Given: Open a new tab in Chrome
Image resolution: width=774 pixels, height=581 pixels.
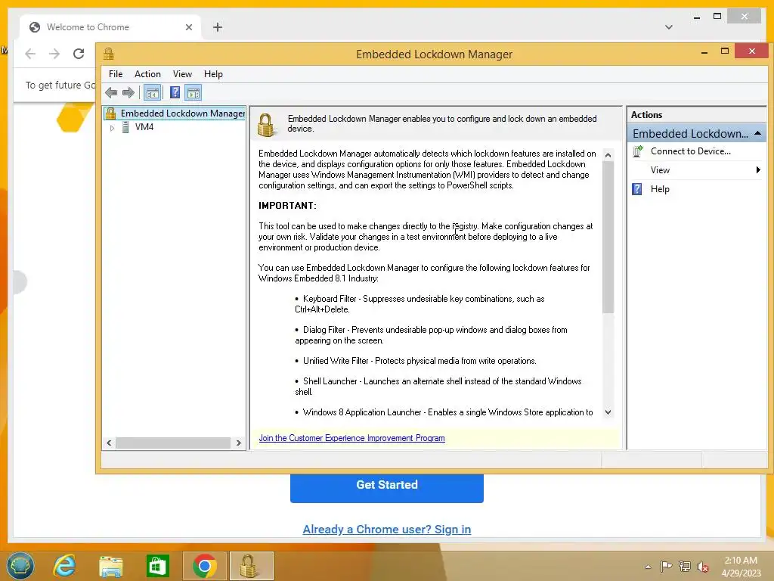Looking at the screenshot, I should point(218,27).
